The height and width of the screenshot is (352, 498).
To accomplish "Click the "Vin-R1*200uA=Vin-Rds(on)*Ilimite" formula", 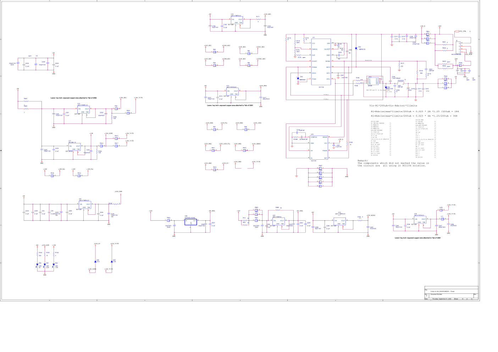I will pos(393,105).
